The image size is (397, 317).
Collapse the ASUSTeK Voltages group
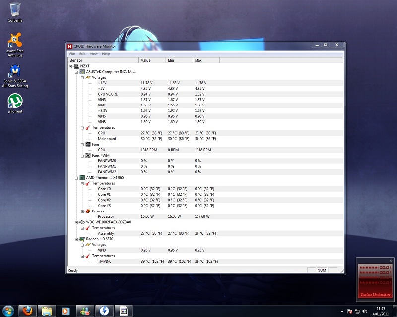point(82,77)
